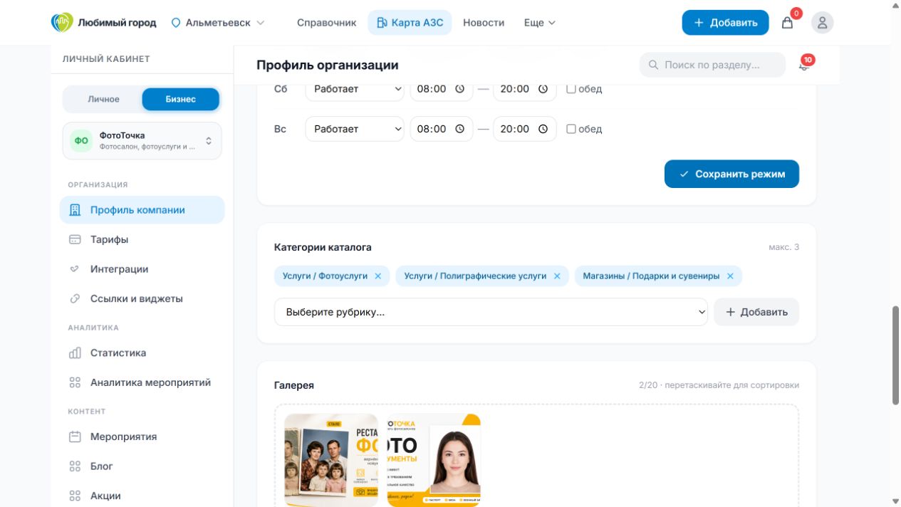Click the page vertical scrollbar thumb
The width and height of the screenshot is (901, 507).
(x=895, y=355)
